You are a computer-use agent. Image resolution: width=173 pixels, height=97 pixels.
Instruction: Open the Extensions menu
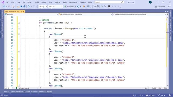[x=73, y=2]
